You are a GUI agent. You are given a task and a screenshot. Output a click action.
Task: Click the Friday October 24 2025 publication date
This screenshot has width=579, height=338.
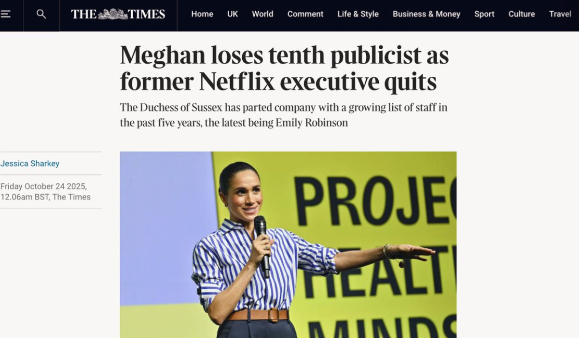pos(44,186)
